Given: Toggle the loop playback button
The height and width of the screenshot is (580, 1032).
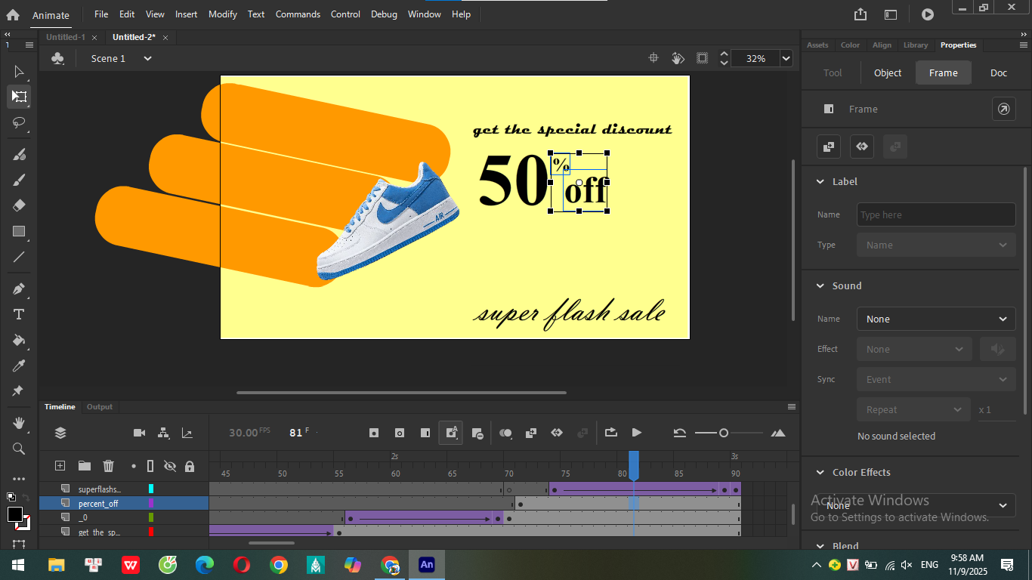Looking at the screenshot, I should click(610, 433).
